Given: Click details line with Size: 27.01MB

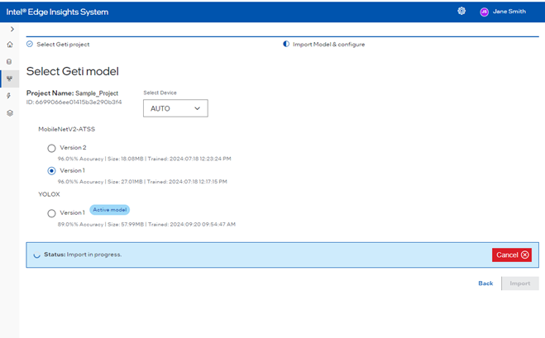Looking at the screenshot, I should coord(142,182).
